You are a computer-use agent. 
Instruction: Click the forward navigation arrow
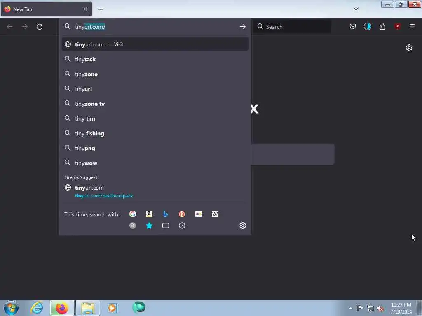(25, 27)
